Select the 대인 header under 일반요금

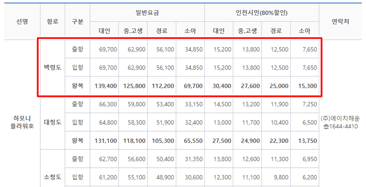[x=104, y=31]
